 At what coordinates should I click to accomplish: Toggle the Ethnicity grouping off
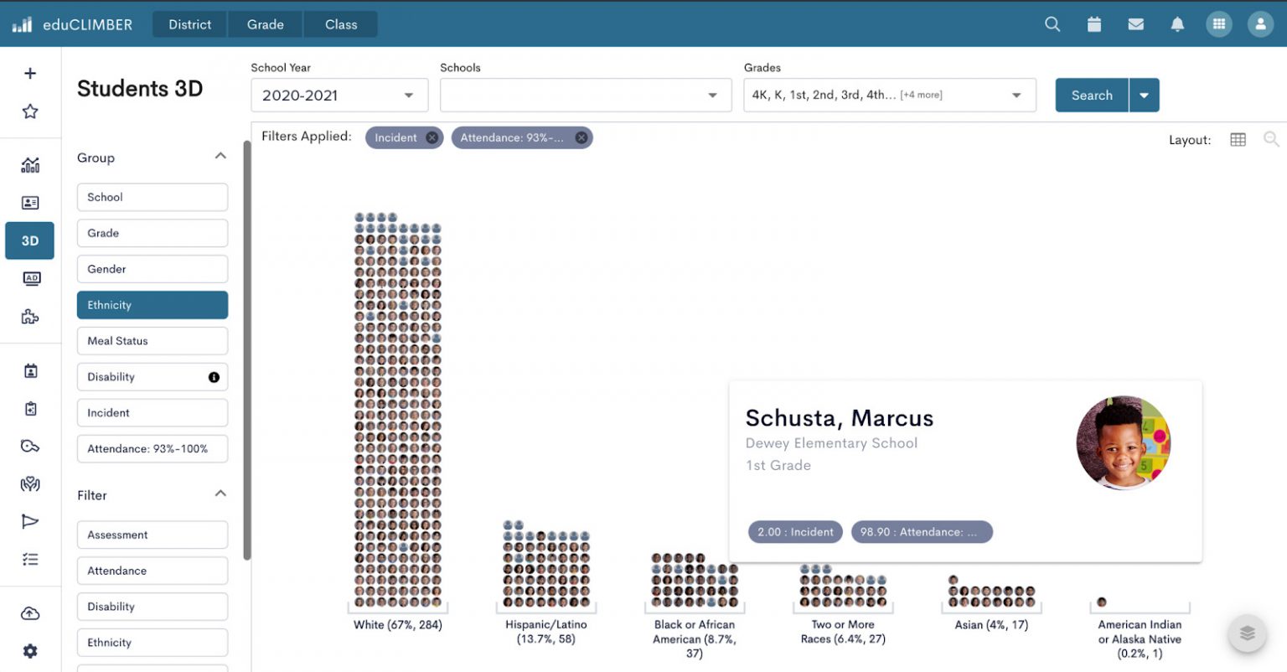point(152,305)
